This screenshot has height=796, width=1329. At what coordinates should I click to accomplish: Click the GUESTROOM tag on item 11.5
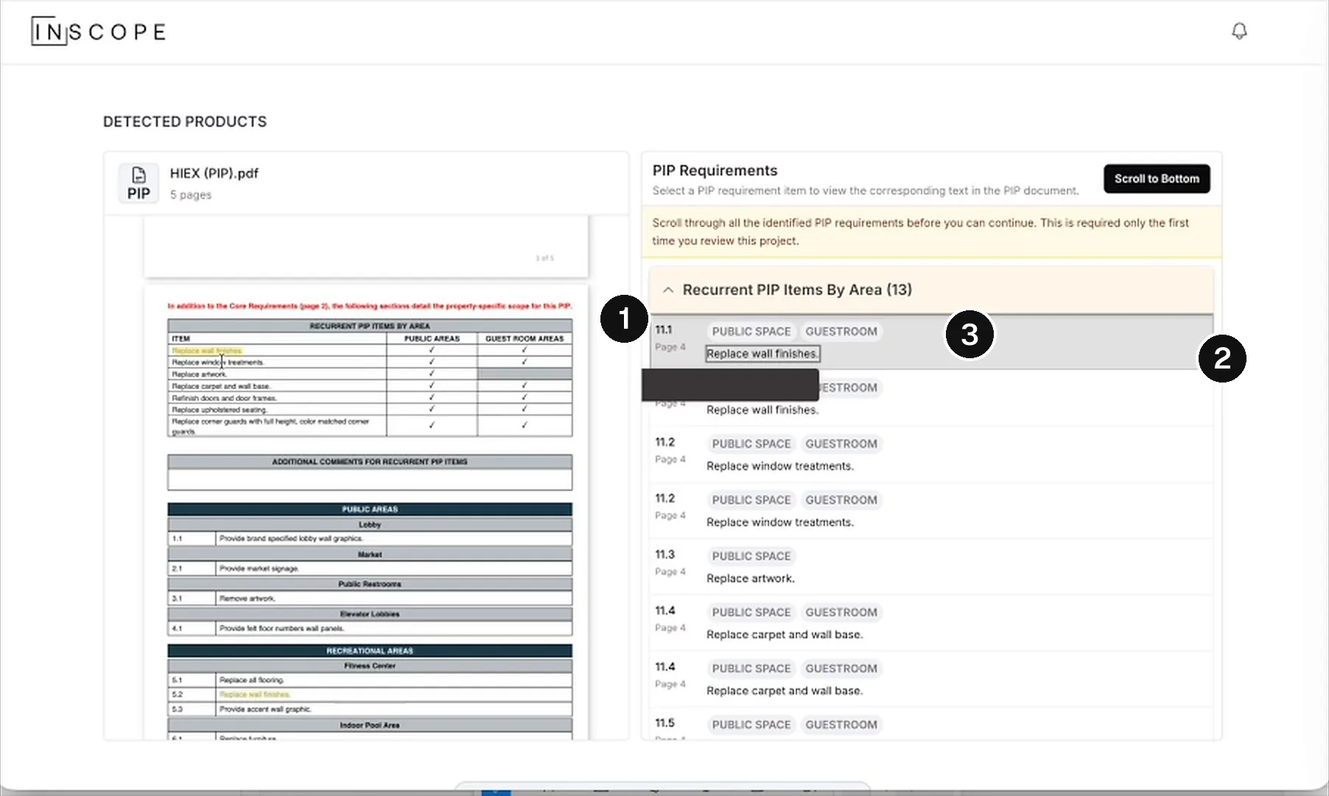coord(841,725)
